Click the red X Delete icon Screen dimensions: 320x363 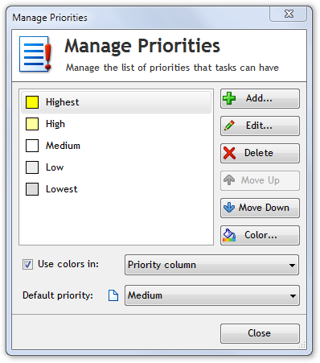229,153
